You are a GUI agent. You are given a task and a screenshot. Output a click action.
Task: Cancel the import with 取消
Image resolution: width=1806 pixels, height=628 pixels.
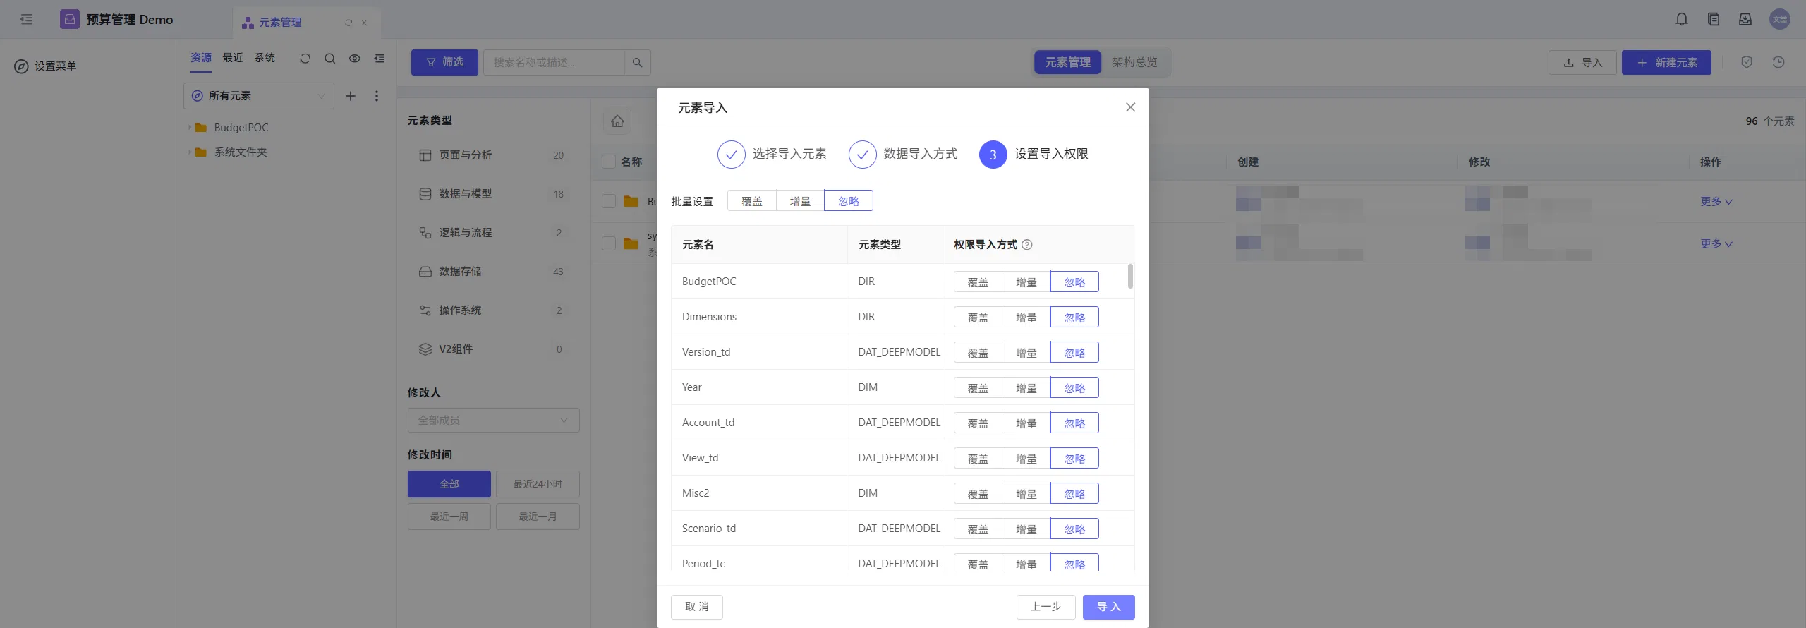[x=697, y=607]
